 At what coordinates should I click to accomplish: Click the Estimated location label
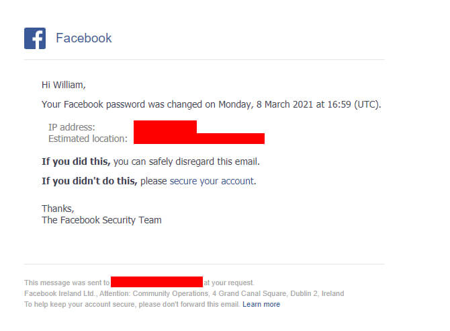pos(88,139)
